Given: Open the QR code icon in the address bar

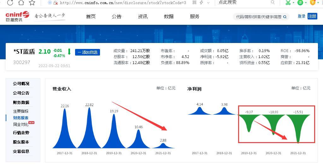Looking at the screenshot, I should coord(194,3).
